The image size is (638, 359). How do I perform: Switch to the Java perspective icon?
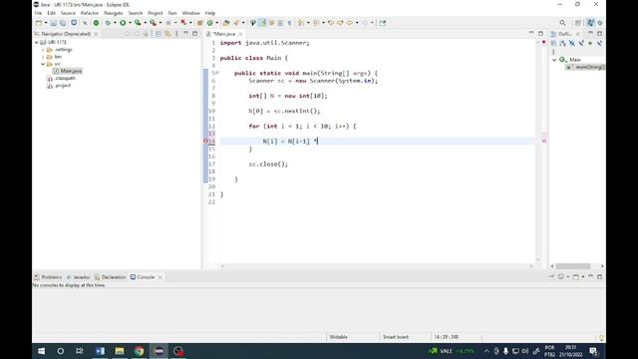pos(591,23)
